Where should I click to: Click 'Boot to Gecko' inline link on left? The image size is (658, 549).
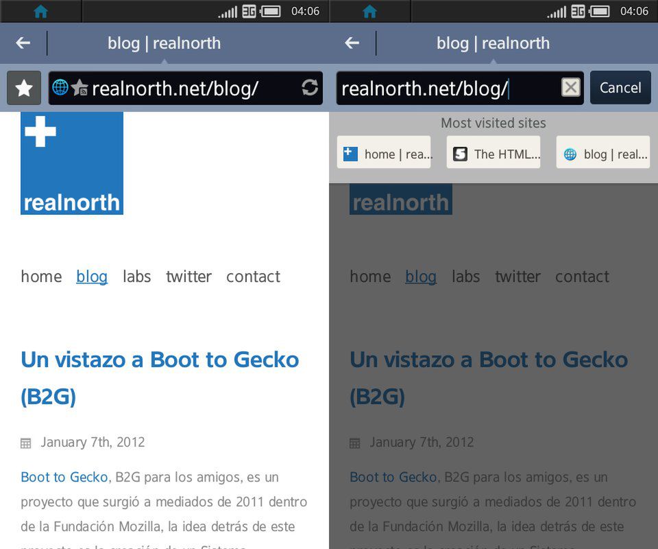pos(64,477)
